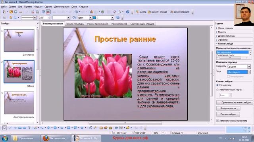Select the Text tool T icon
The image size is (254, 142).
coord(29,128)
